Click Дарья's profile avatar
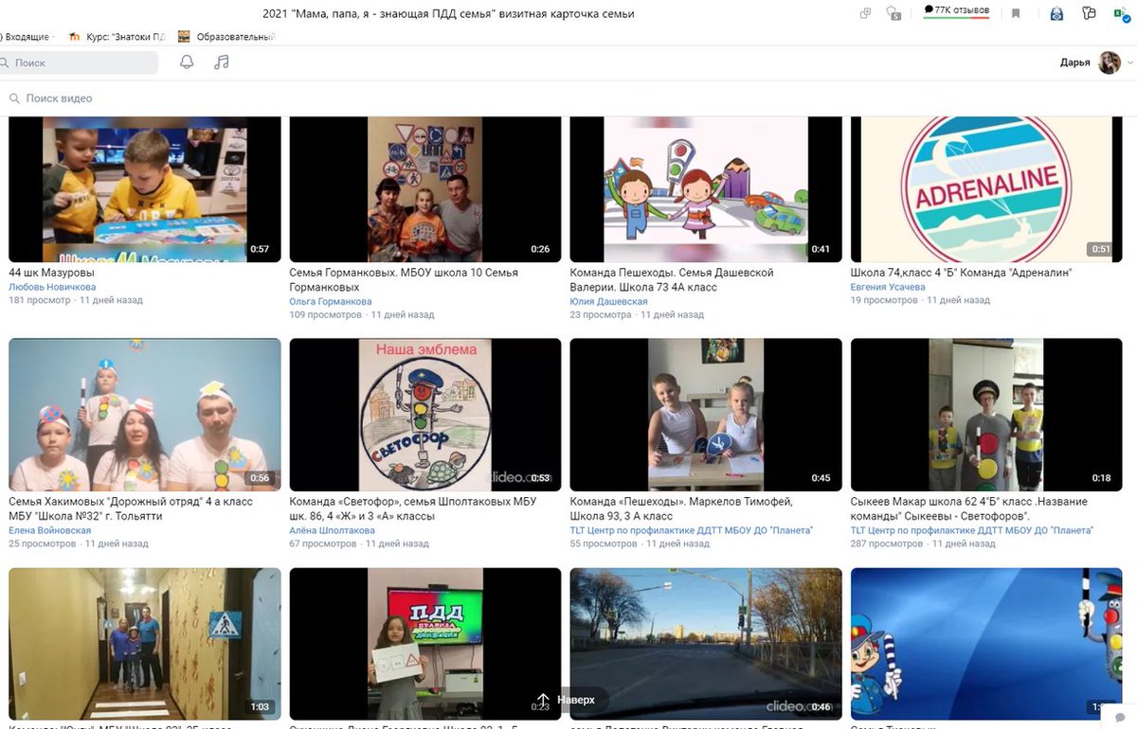This screenshot has height=729, width=1137. point(1110,63)
